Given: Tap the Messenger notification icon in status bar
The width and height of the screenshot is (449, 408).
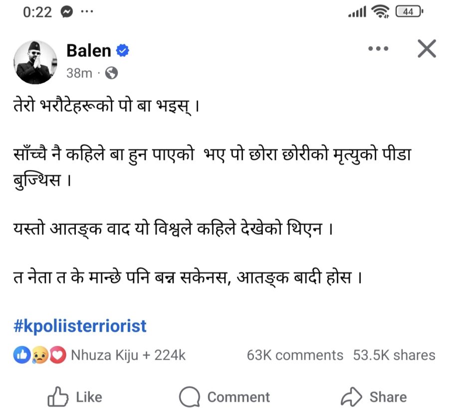Looking at the screenshot, I should pos(66,12).
